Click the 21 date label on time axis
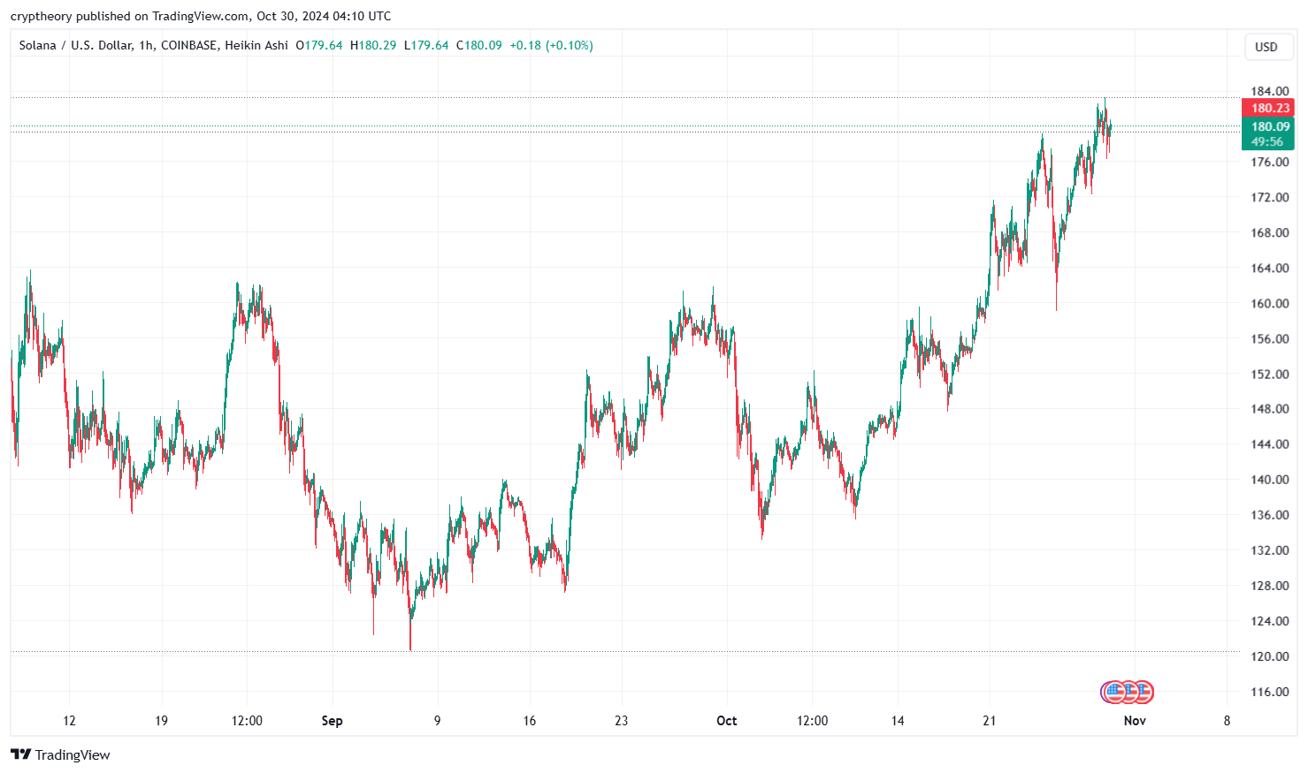Image resolution: width=1308 pixels, height=773 pixels. tap(989, 721)
